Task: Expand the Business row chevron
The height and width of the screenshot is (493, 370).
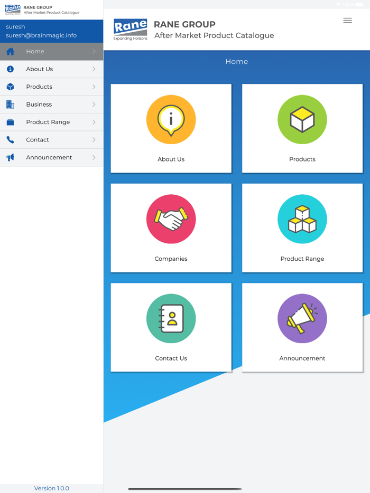Action: tap(94, 105)
